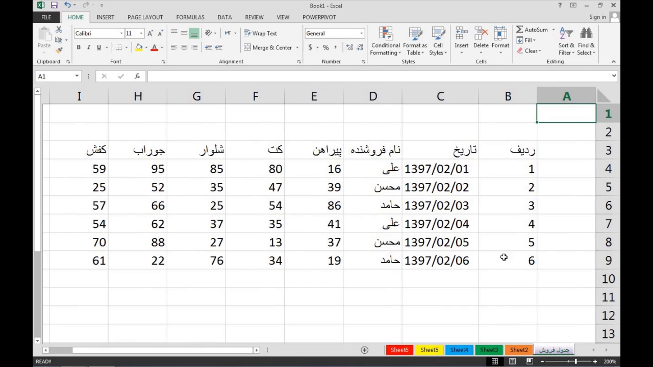Click the Format Painter brush icon
This screenshot has width=653, height=367.
[x=59, y=50]
